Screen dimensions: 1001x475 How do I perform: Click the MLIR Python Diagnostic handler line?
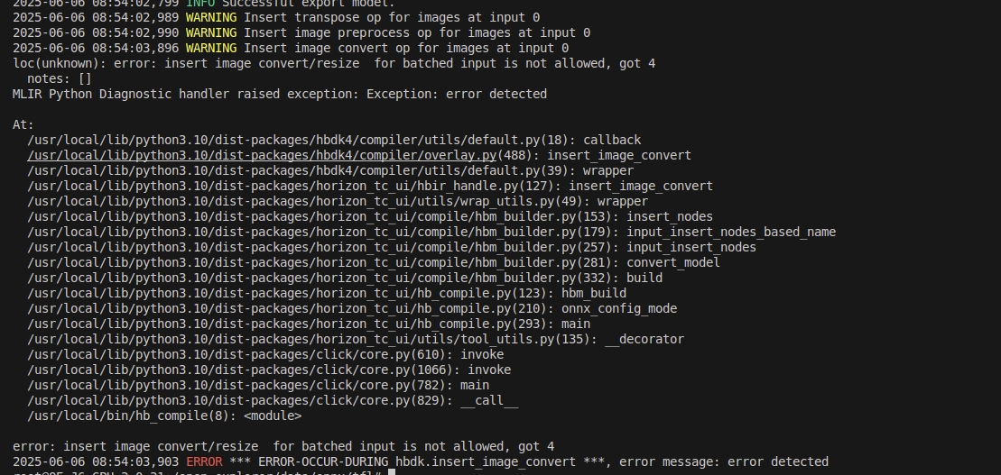point(280,94)
